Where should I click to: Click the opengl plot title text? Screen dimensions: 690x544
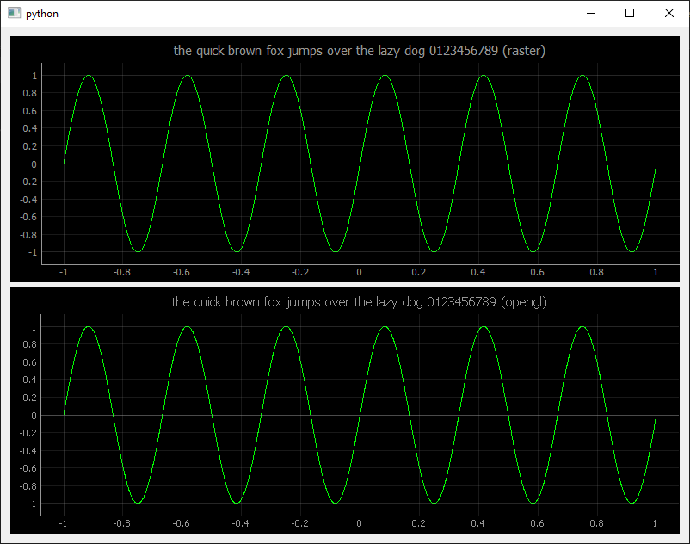click(x=359, y=302)
